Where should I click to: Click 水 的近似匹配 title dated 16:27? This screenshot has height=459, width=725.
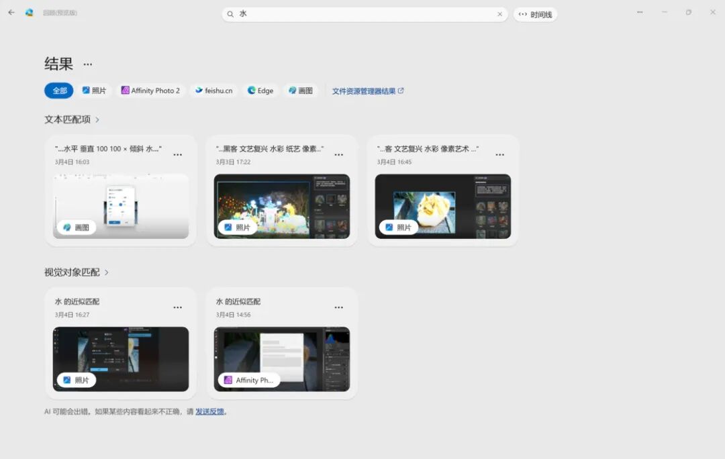click(77, 301)
